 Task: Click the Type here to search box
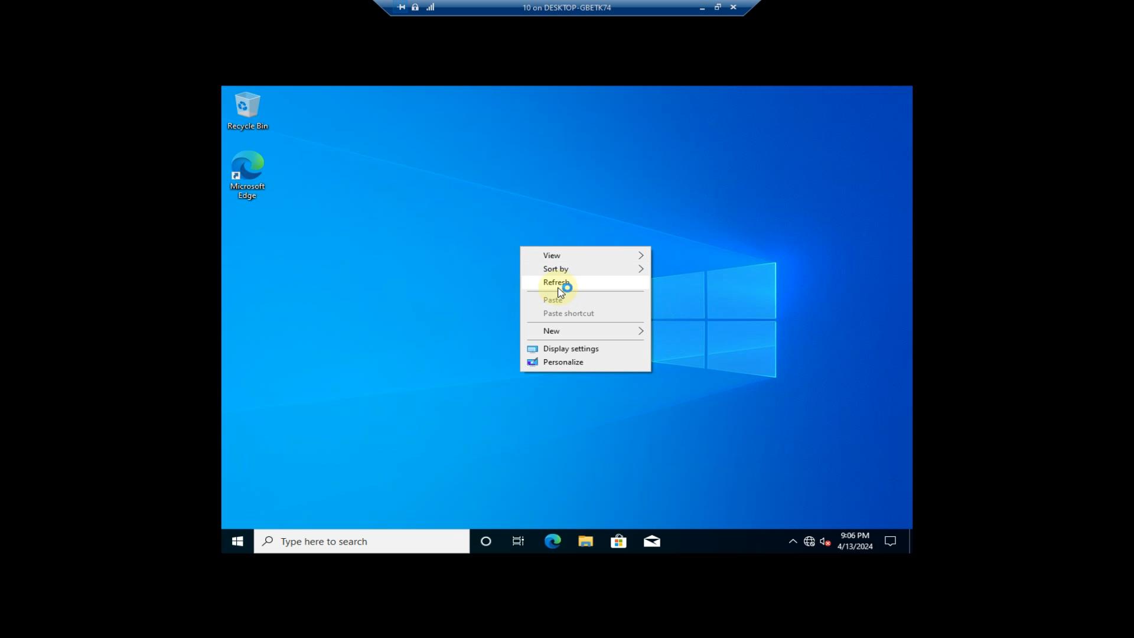361,541
